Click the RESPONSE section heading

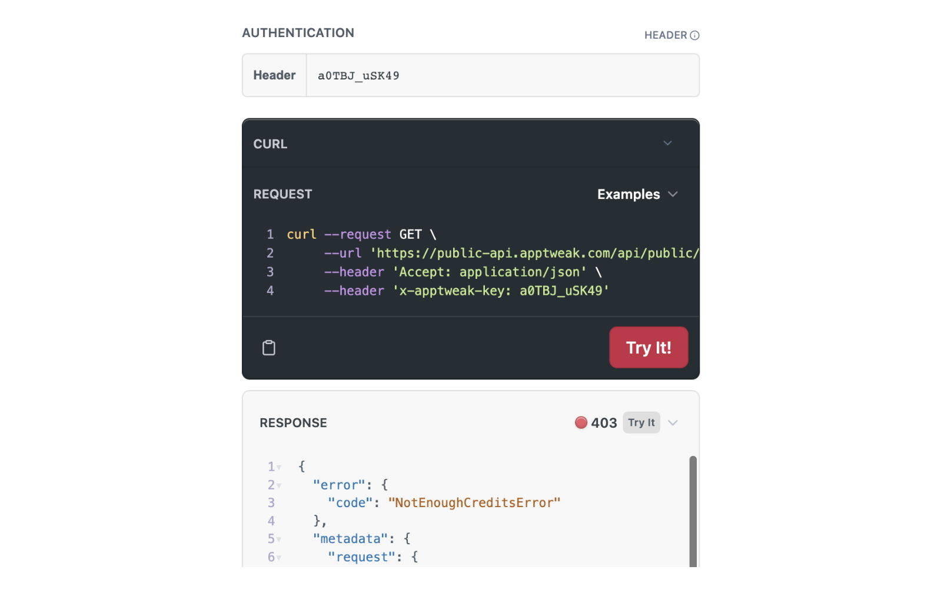[293, 423]
